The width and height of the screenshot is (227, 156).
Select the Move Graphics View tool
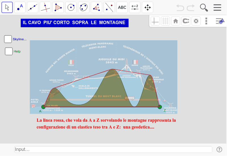pos(148,7)
